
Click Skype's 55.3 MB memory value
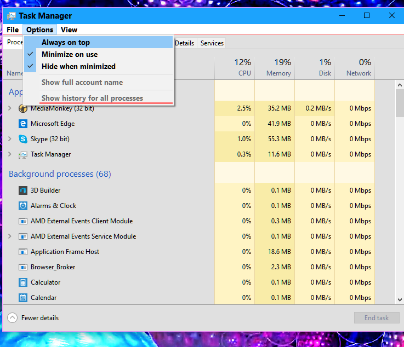[x=280, y=139]
